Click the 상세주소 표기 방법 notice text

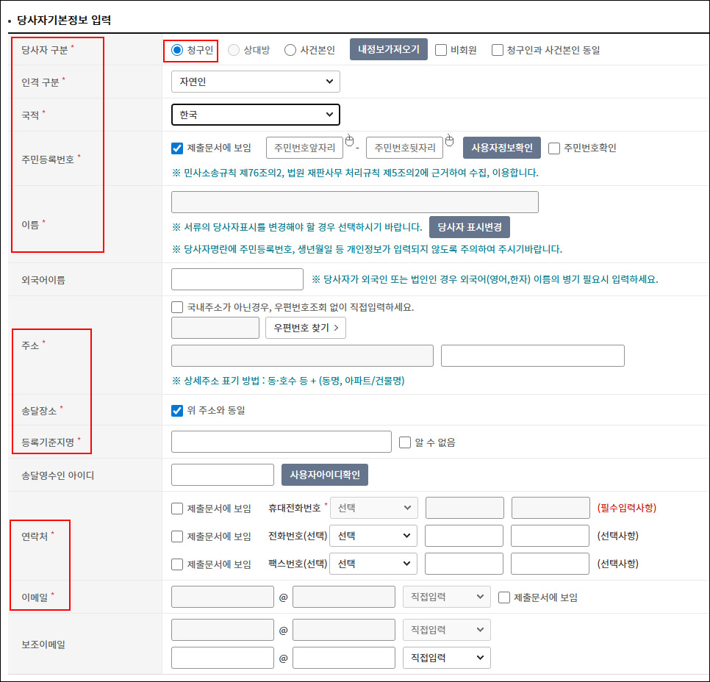coord(288,381)
